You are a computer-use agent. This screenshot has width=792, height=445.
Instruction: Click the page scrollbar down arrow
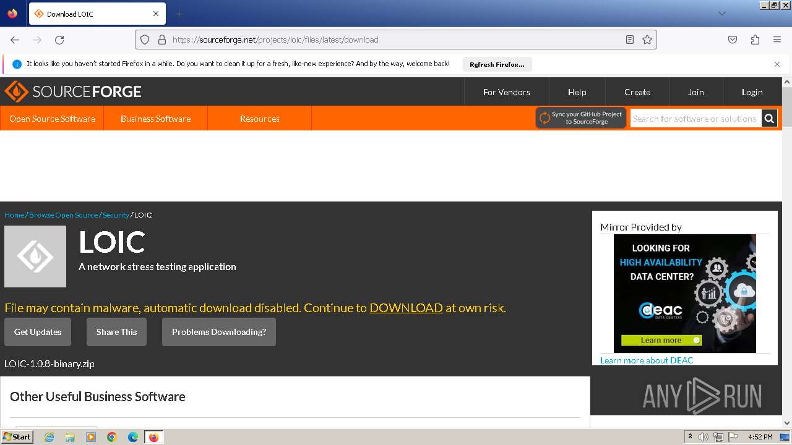(787, 423)
